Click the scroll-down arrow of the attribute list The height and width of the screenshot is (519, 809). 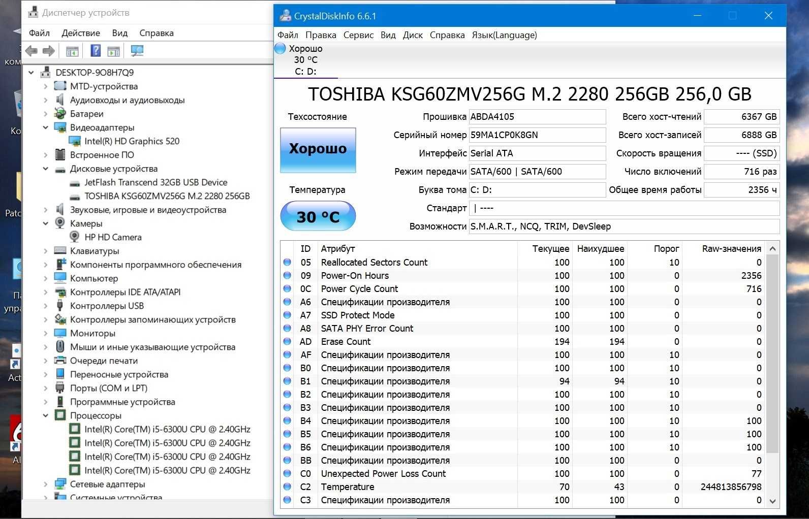pyautogui.click(x=772, y=501)
